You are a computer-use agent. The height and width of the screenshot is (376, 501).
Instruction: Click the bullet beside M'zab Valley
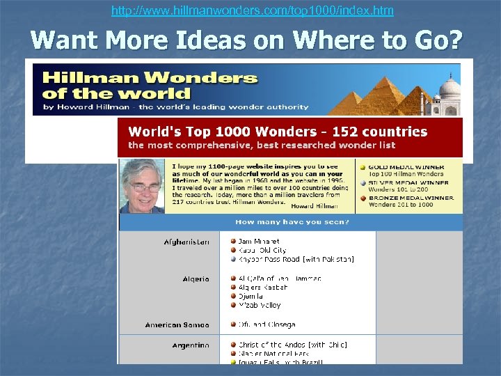[x=233, y=305]
